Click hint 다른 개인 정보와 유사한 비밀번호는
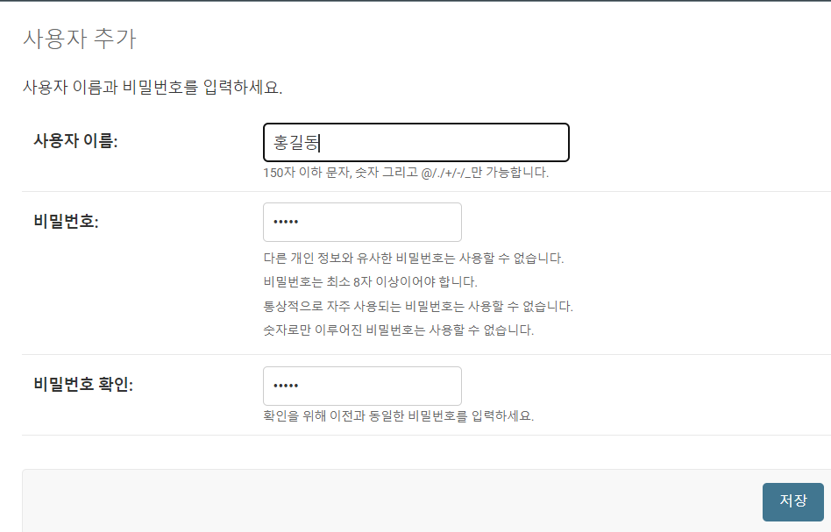 pos(414,259)
